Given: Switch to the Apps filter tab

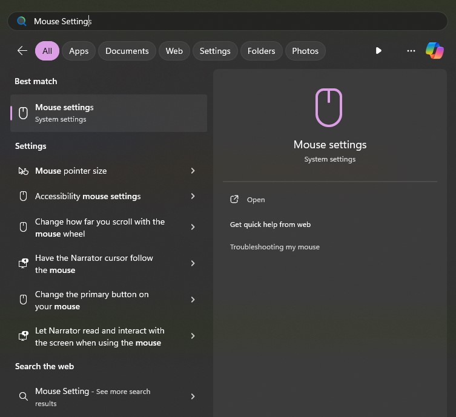Looking at the screenshot, I should pos(79,51).
